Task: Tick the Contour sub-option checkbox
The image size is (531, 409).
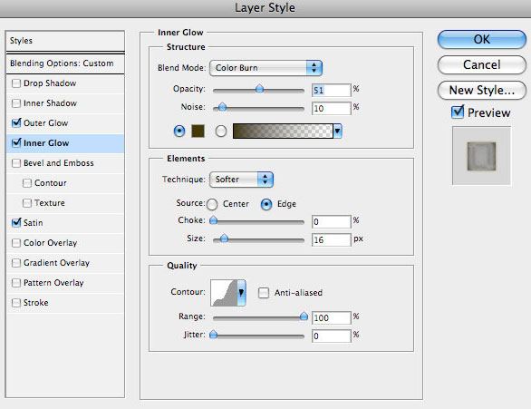Action: click(x=27, y=183)
